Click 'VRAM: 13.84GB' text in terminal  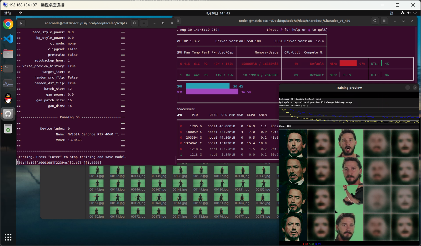69,140
